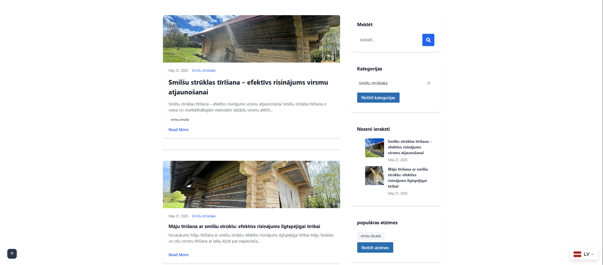Screen dimensions: 603x265
Task: Expand the LV language selector chevron
Action: pos(593,254)
